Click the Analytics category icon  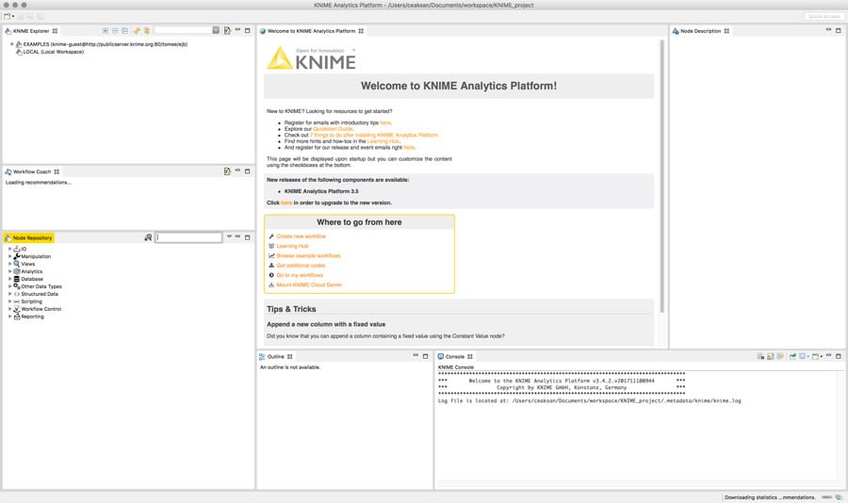[x=17, y=271]
